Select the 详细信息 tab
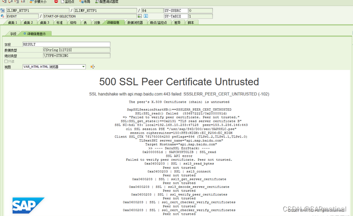This screenshot has height=216, width=353. click(x=113, y=23)
